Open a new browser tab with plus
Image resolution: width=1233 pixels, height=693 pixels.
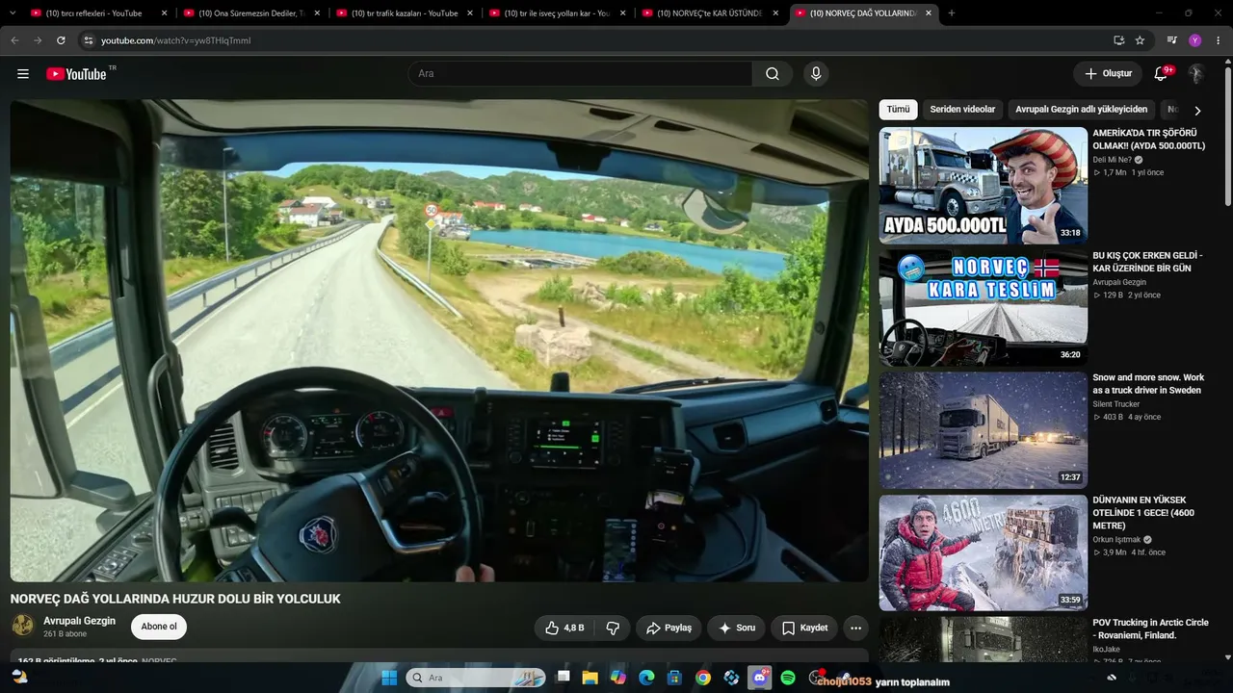[952, 13]
